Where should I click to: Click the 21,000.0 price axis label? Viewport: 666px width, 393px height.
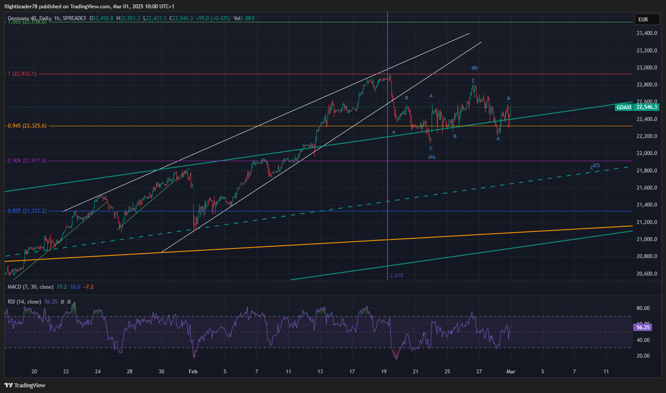(647, 239)
